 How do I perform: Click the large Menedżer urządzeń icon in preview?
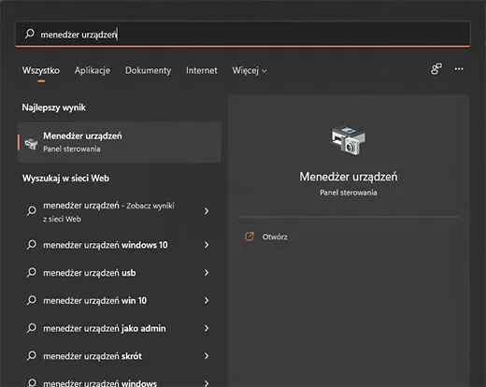(x=349, y=140)
